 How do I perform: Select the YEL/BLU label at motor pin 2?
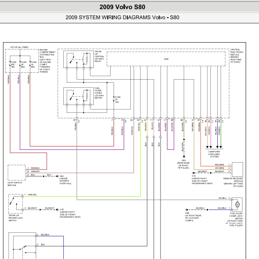coord(222,198)
